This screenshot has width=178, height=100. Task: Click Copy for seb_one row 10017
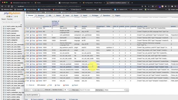tap(33, 81)
